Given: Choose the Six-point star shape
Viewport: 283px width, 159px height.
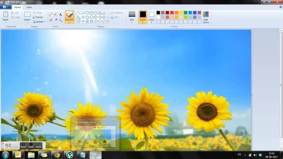Looking at the screenshot, I should 92,21.
